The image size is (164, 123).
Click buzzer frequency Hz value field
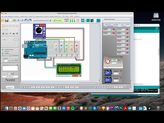coord(114,60)
